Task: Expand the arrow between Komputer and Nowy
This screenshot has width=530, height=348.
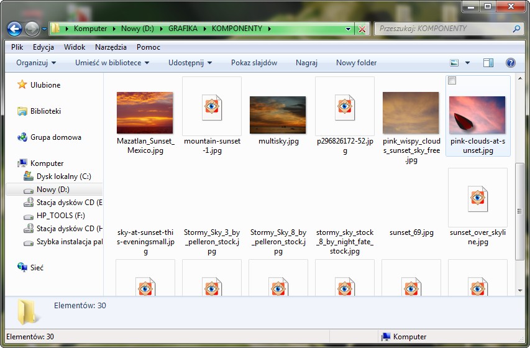Action: coord(114,29)
